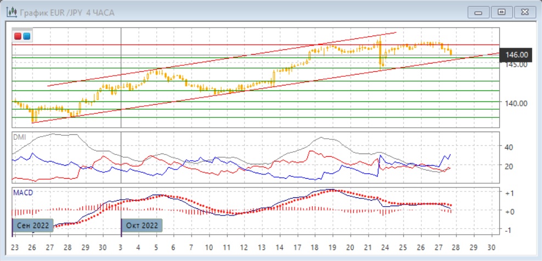Click date 10 on the time axis
The image size is (542, 261).
[208, 247]
